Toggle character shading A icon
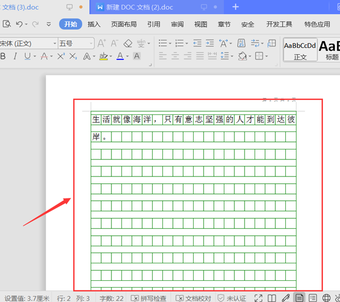Viewport: 340px width, 302px height. point(137,56)
